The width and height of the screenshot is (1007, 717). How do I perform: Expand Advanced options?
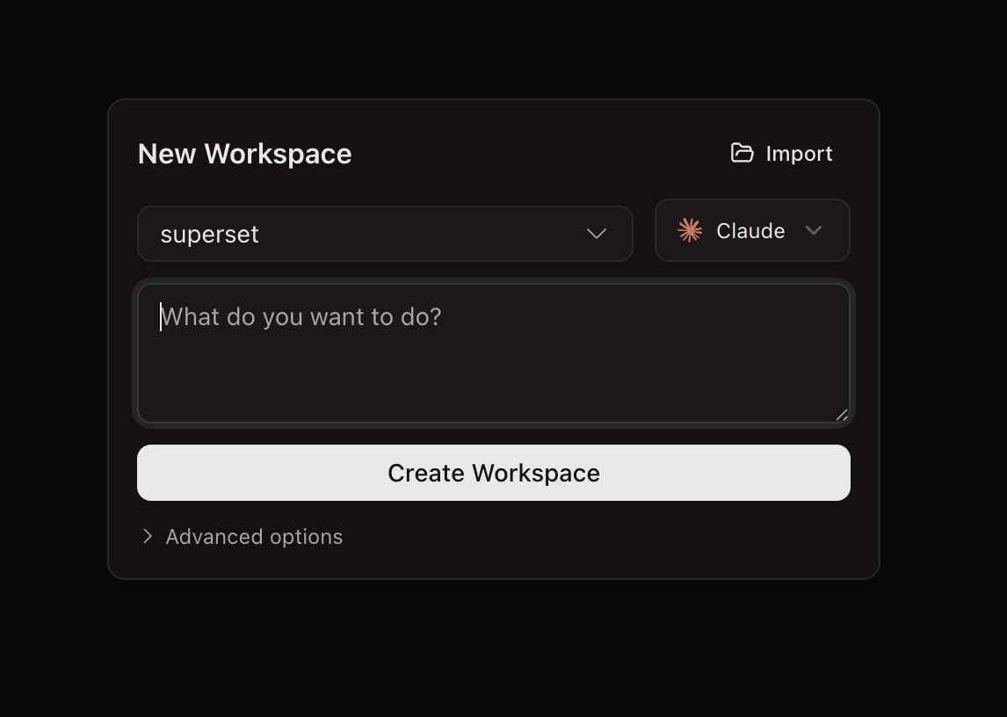[242, 537]
